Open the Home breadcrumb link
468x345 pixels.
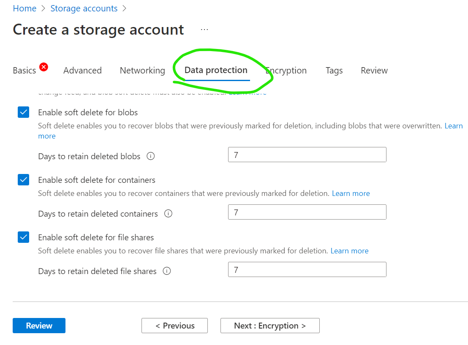24,8
